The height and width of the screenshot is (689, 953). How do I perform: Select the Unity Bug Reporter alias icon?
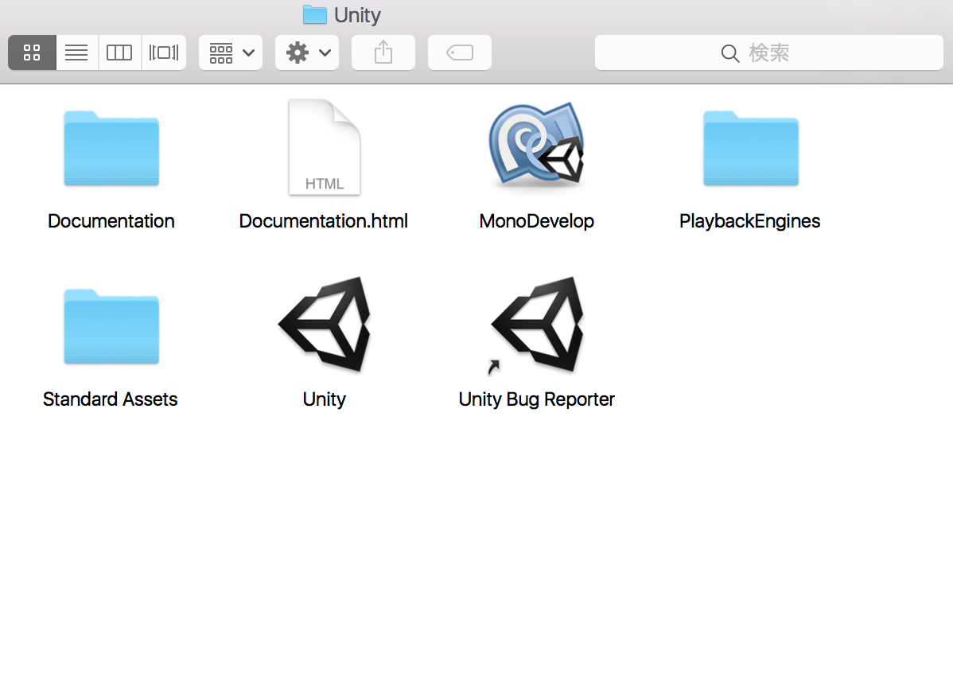pyautogui.click(x=537, y=325)
